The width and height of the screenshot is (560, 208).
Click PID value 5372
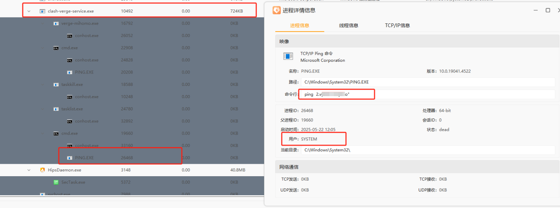pyautogui.click(x=126, y=182)
